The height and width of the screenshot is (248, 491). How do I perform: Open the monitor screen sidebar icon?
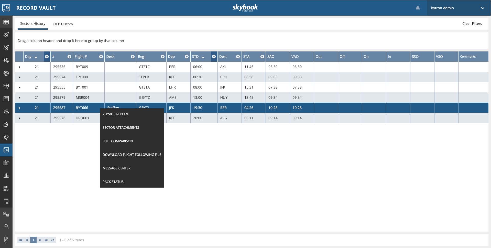coord(6,201)
